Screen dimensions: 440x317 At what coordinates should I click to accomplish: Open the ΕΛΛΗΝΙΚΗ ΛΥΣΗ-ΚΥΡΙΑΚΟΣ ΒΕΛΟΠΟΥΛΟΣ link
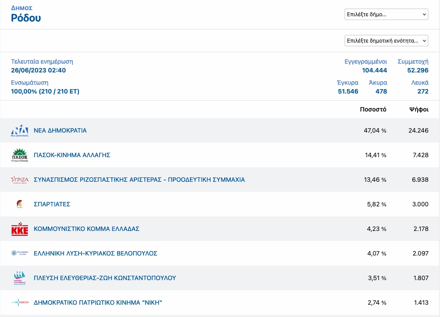[95, 253]
